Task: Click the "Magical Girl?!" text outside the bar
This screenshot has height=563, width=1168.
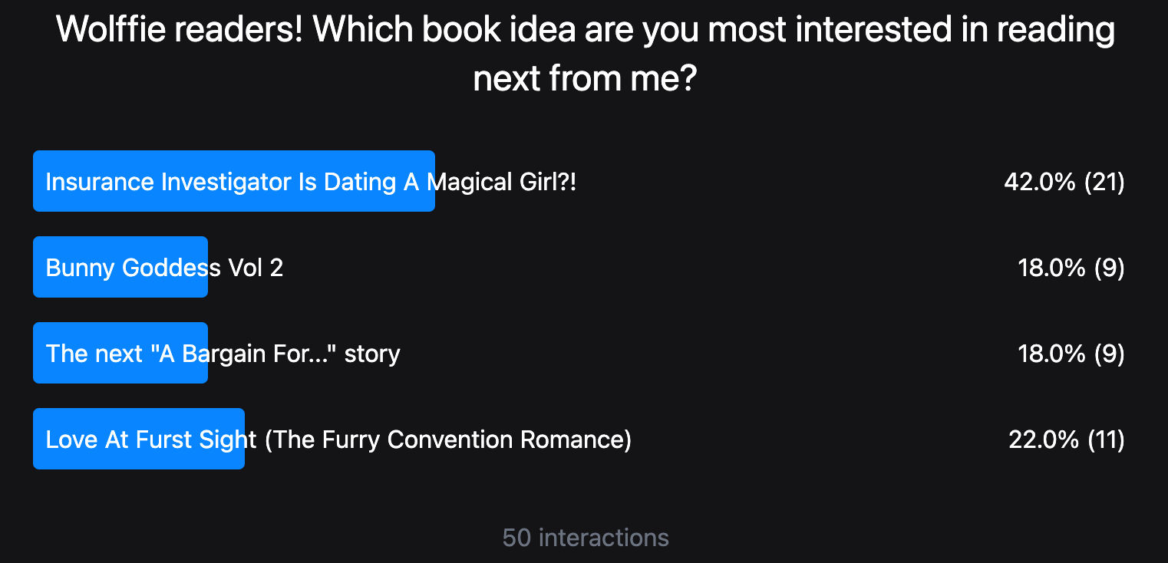Action: (x=506, y=182)
